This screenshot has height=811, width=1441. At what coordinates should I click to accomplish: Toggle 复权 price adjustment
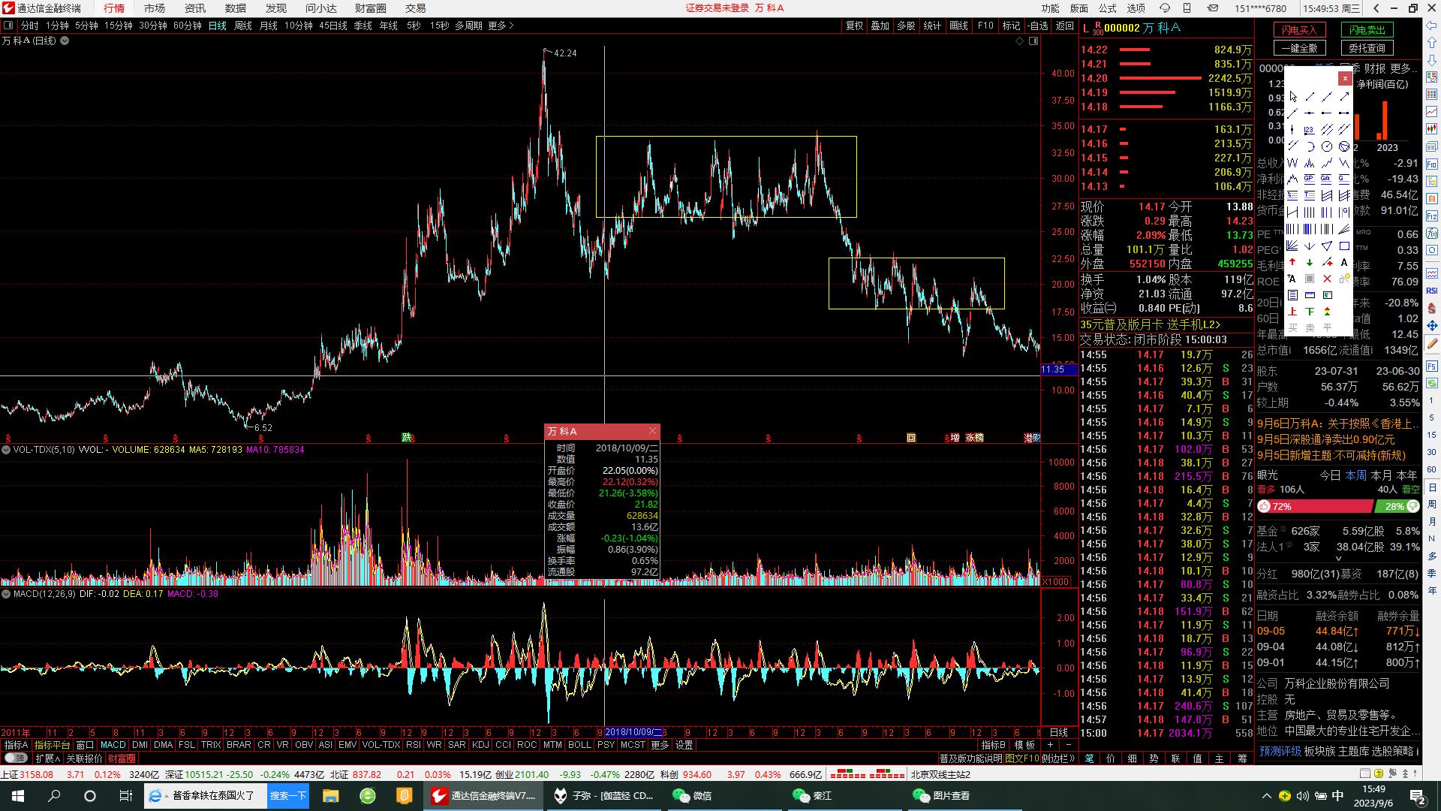854,26
